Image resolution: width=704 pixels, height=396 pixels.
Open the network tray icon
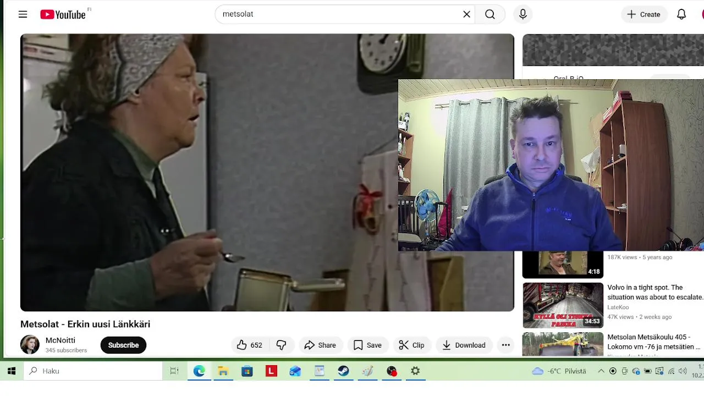671,371
